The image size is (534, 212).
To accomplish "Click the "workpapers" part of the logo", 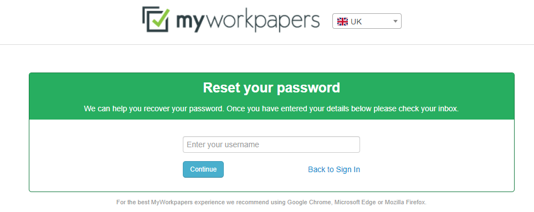I will coord(263,21).
